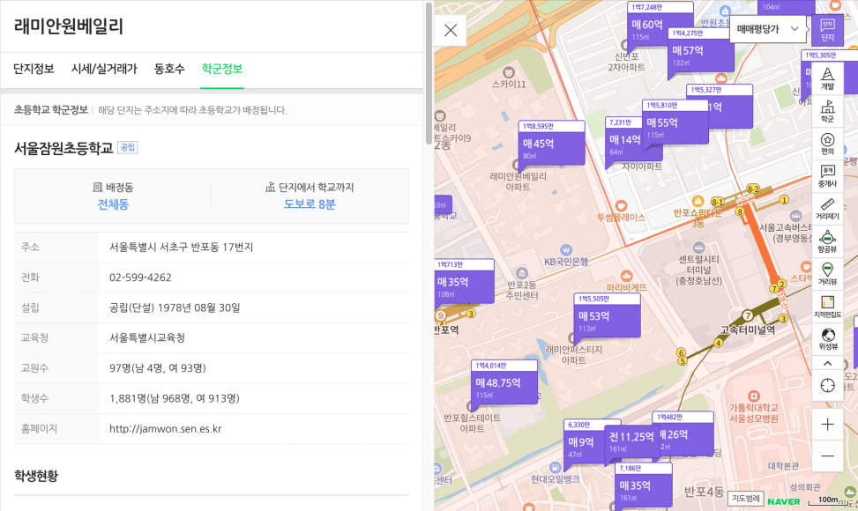
Task: Open the 지도범례 map legend
Action: 746,499
